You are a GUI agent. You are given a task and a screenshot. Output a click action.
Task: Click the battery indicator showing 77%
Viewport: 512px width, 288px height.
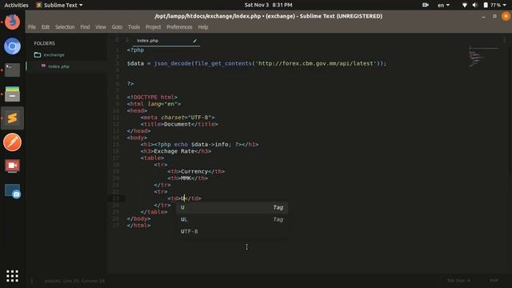[493, 5]
